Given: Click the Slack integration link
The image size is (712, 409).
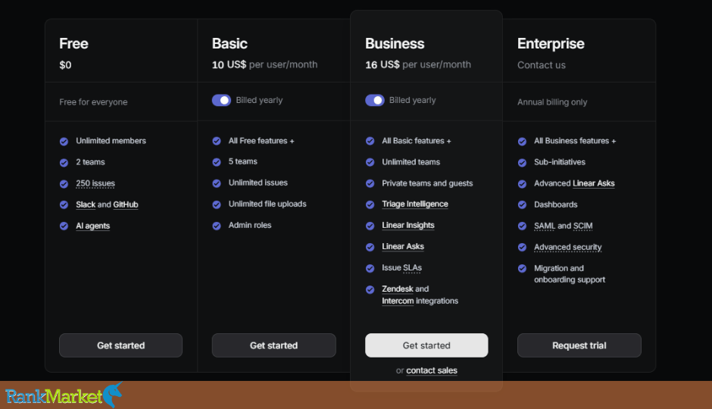Looking at the screenshot, I should (86, 204).
